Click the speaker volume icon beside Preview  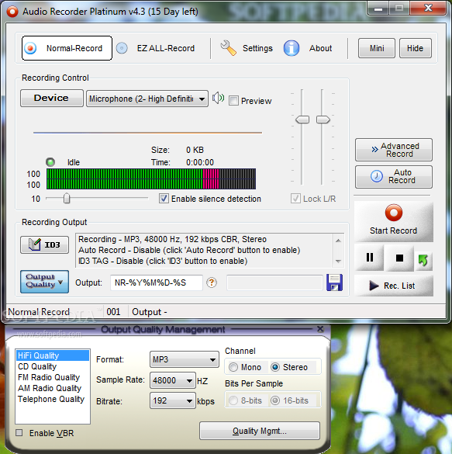click(218, 98)
